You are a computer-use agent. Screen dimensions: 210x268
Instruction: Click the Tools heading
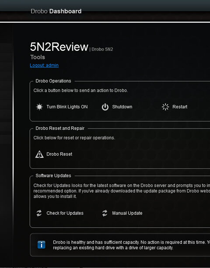point(38,57)
